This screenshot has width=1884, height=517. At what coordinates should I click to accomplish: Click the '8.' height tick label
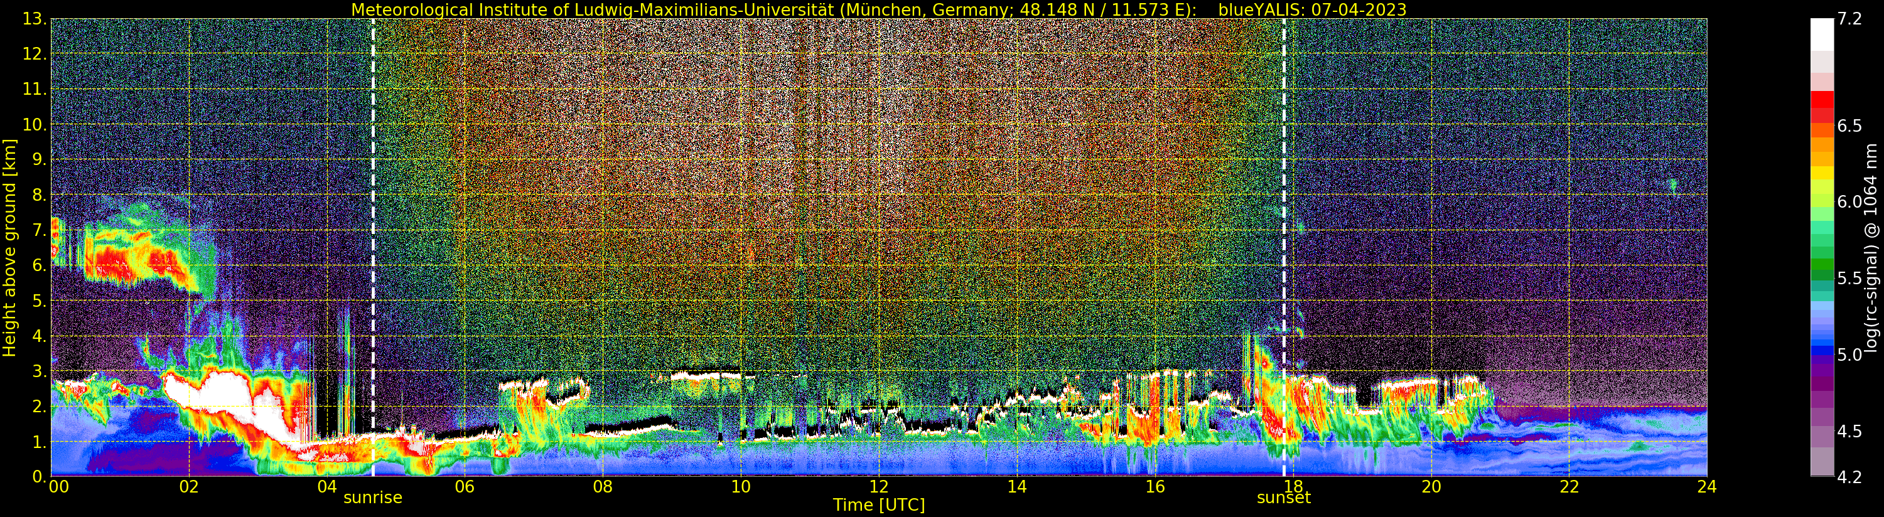pos(40,195)
